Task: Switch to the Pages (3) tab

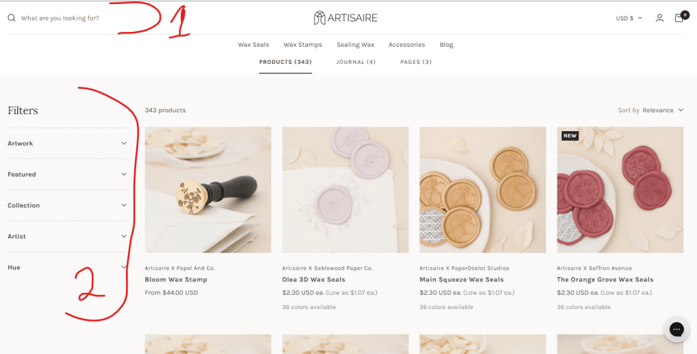Action: (416, 62)
